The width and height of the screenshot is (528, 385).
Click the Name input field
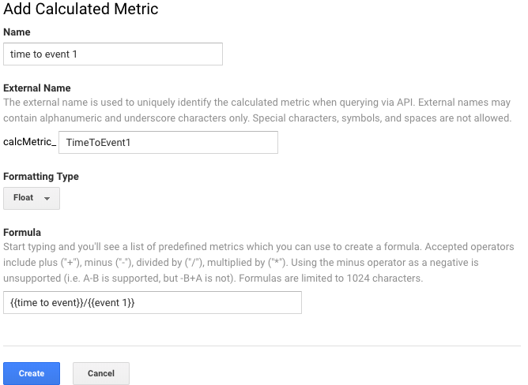[x=113, y=54]
